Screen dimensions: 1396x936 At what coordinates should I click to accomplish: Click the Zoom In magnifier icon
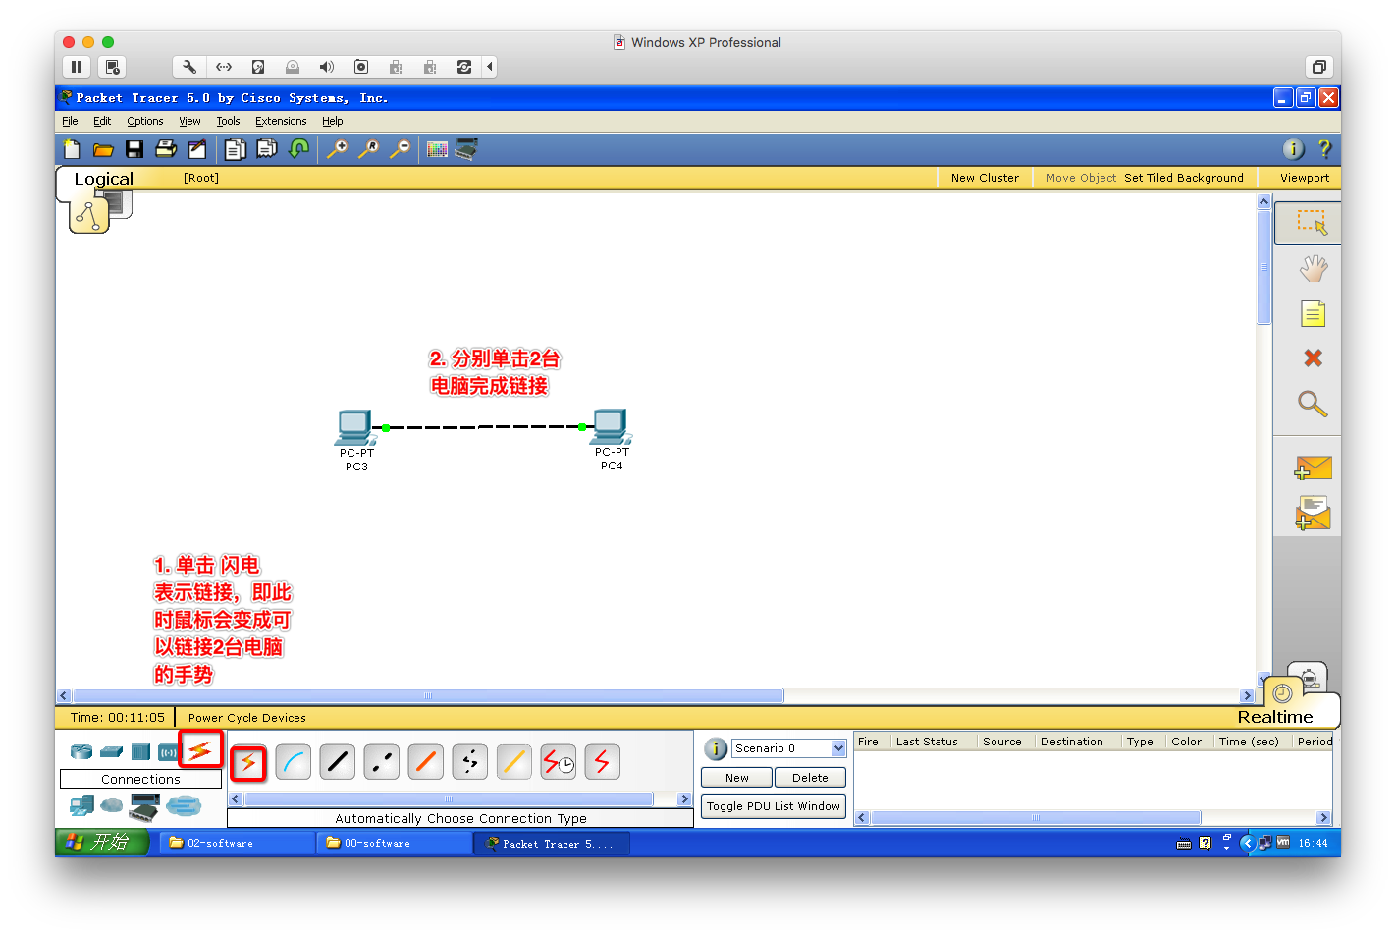pyautogui.click(x=337, y=149)
